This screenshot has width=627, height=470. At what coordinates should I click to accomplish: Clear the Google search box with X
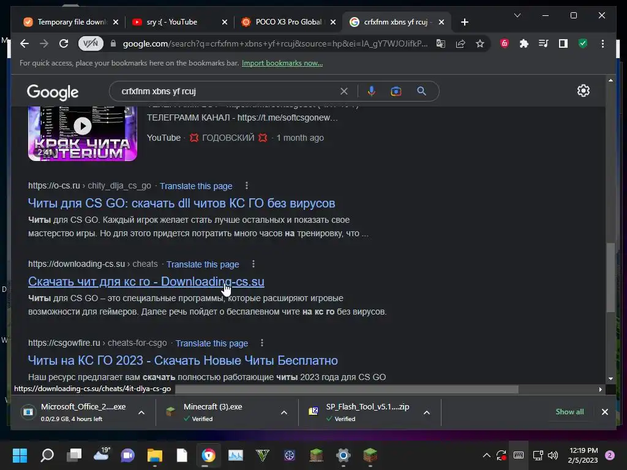[x=344, y=91]
